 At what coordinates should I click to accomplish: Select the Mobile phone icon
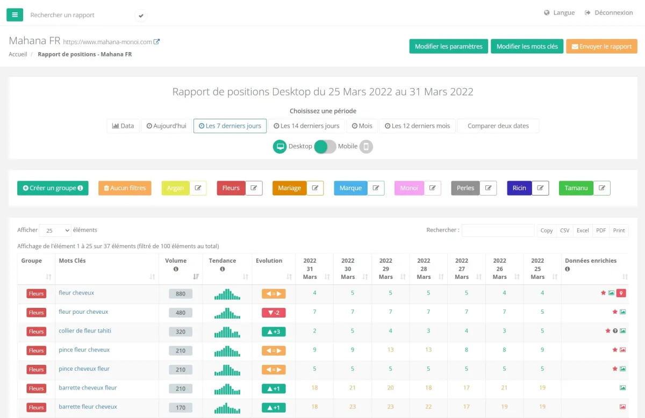(366, 146)
